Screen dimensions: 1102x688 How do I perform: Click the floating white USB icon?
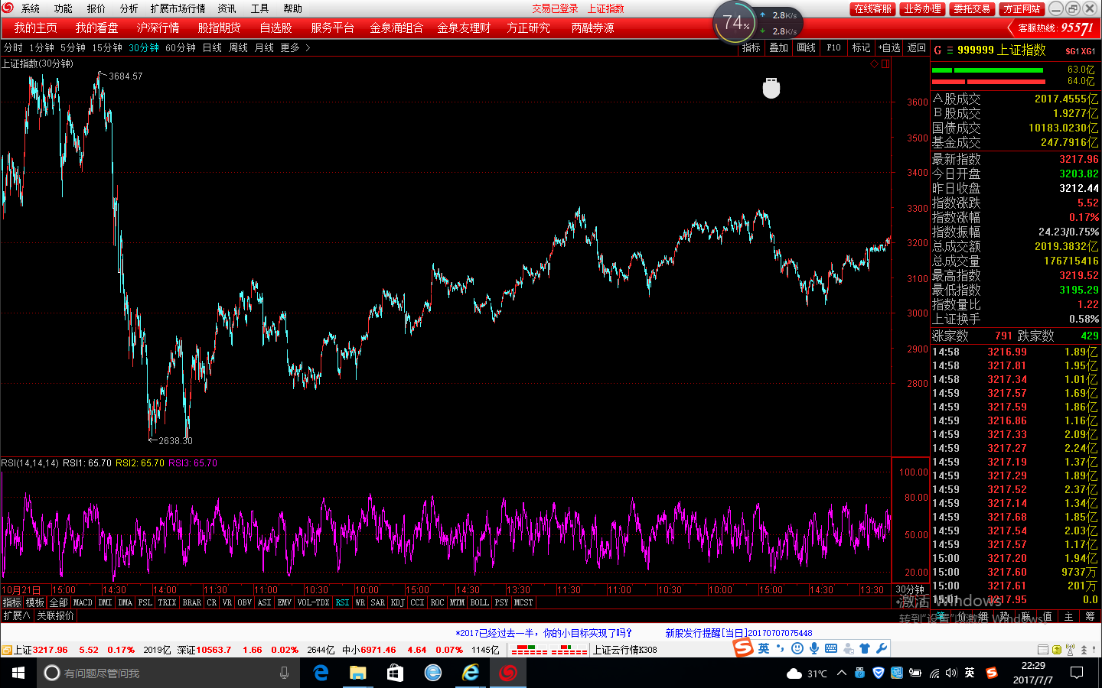pos(771,88)
